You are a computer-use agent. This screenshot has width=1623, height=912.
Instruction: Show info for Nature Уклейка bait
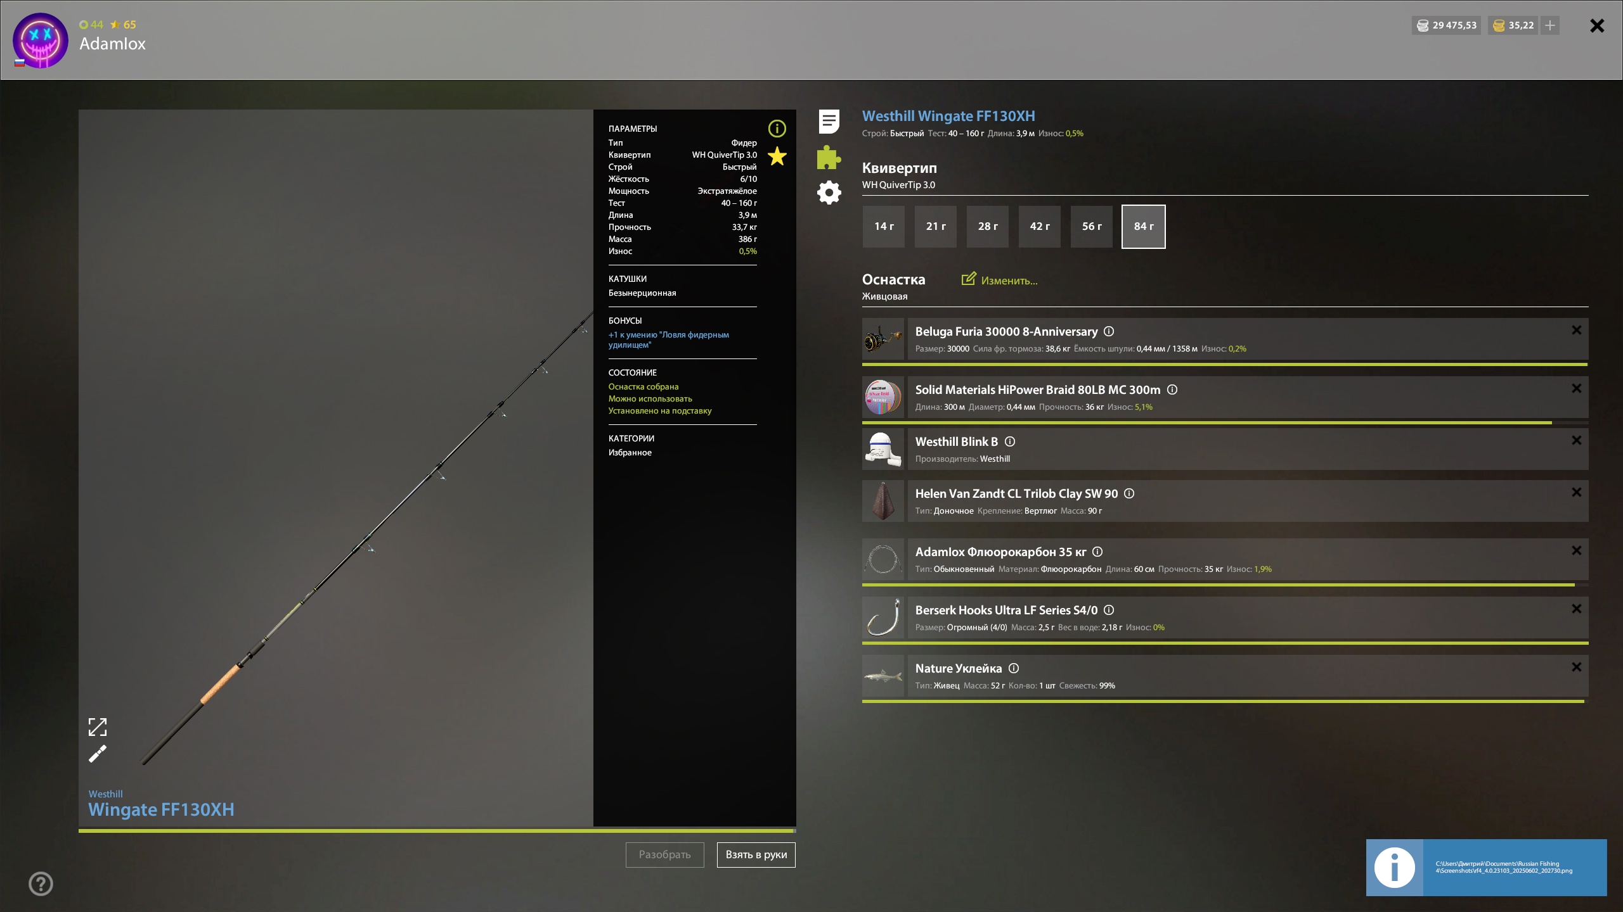point(1014,668)
